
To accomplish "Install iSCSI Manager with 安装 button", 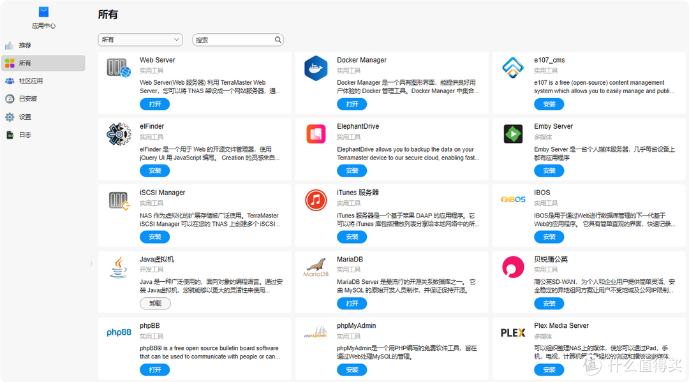I will click(x=154, y=237).
